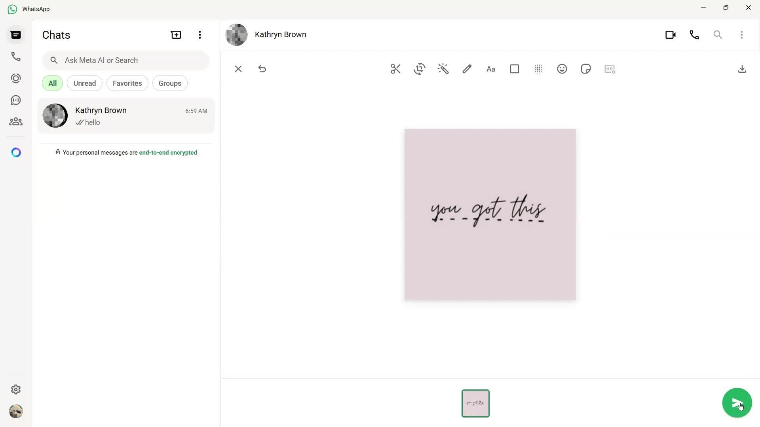Add text using the Aa tool
This screenshot has height=427, width=760.
coord(490,69)
